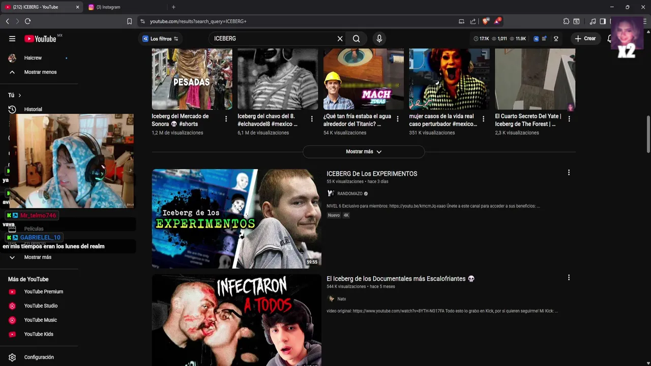
Task: Open a new browser tab with plus
Action: pyautogui.click(x=173, y=7)
